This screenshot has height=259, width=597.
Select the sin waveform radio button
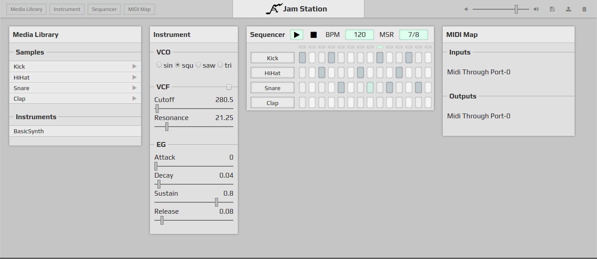tap(159, 65)
